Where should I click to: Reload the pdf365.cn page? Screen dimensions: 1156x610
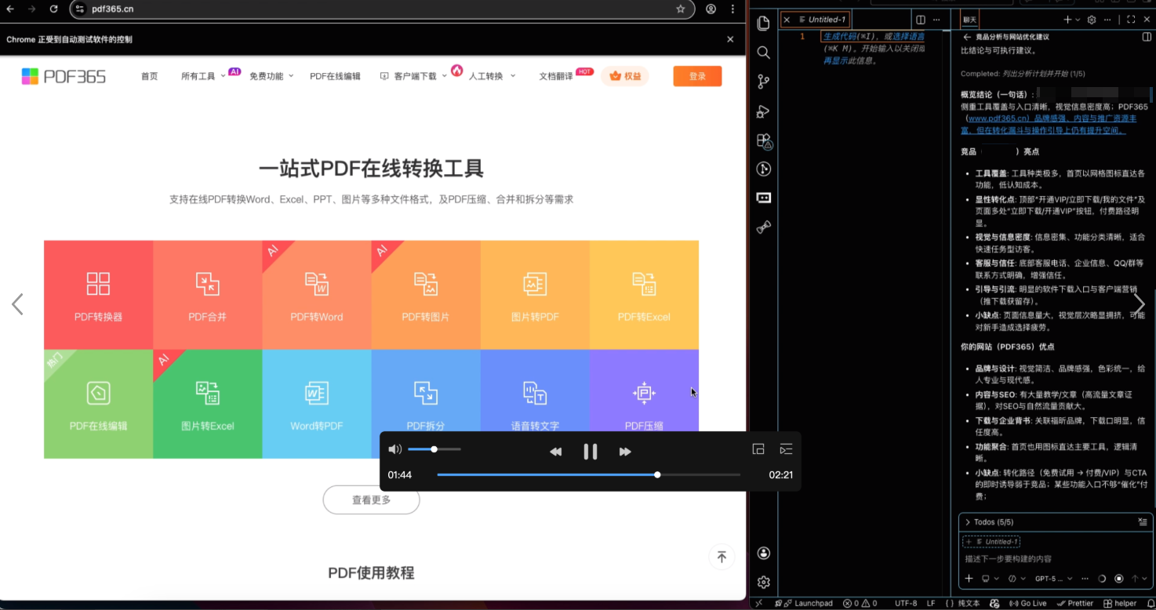(53, 9)
